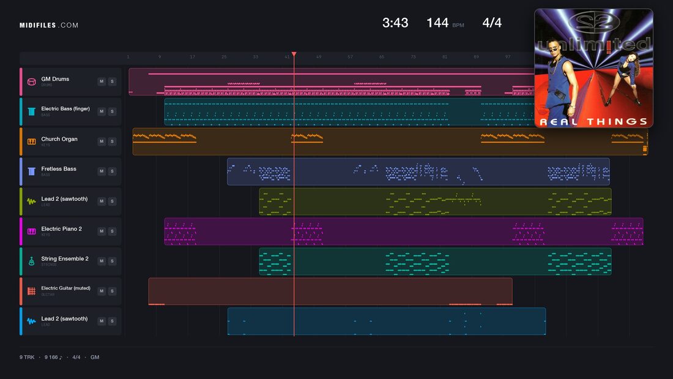Select the GM Drums track name
This screenshot has width=673, height=379.
[55, 79]
